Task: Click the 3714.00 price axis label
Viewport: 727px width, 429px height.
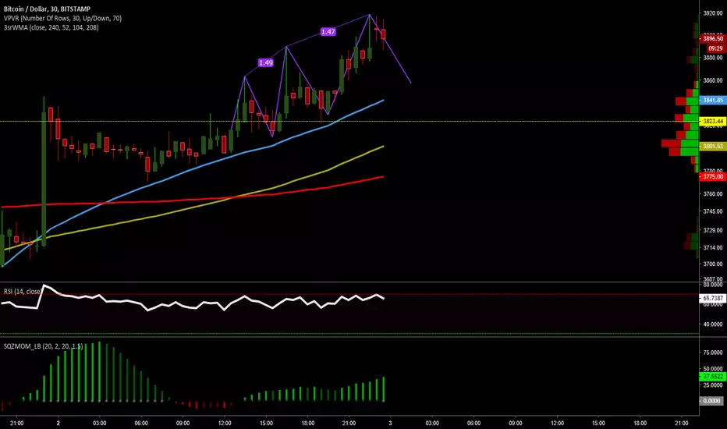Action: coord(713,247)
